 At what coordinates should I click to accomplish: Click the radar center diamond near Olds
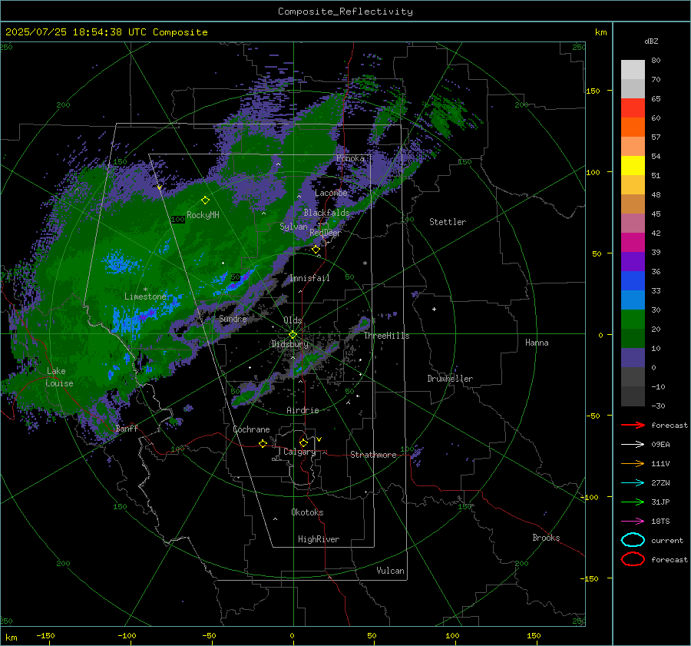point(293,334)
